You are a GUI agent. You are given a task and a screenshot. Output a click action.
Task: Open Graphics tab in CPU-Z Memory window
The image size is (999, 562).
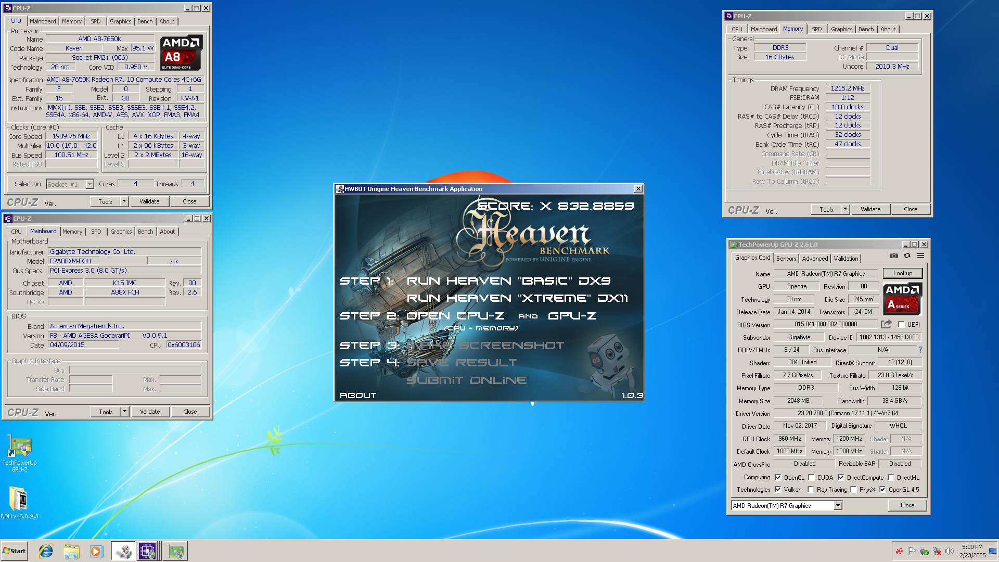point(841,29)
